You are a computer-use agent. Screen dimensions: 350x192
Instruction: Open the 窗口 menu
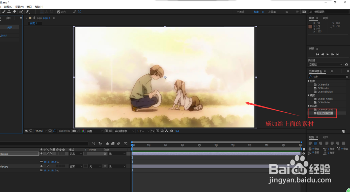tap(29, 7)
